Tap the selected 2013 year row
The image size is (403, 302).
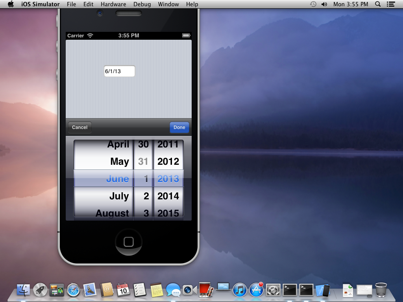point(168,179)
